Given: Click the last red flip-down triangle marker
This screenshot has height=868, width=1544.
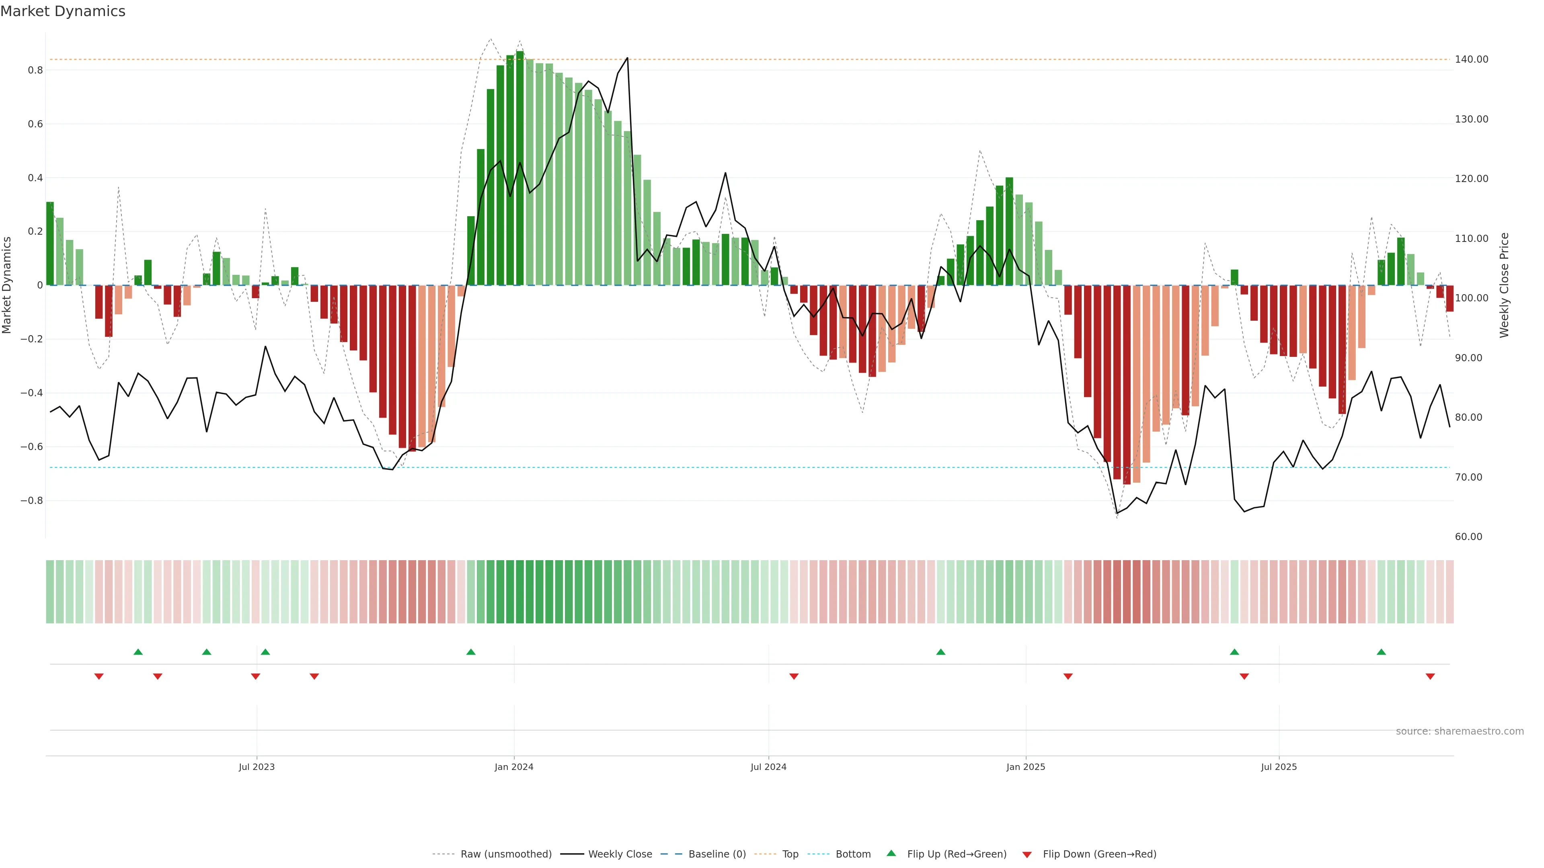Looking at the screenshot, I should [1430, 676].
